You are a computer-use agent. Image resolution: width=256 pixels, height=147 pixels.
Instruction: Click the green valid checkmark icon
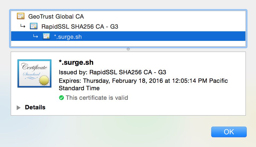coord(61,98)
